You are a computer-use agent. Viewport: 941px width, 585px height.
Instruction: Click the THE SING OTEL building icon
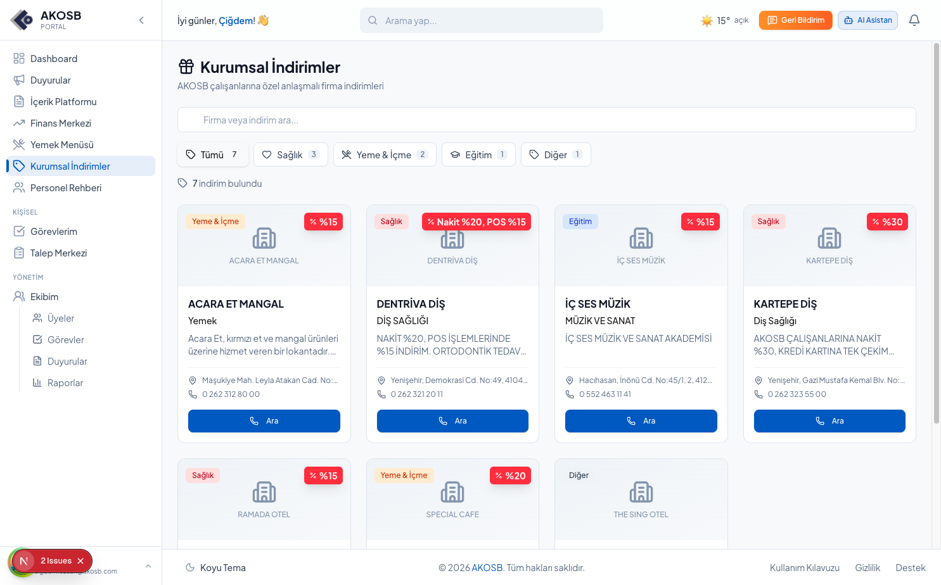[641, 493]
